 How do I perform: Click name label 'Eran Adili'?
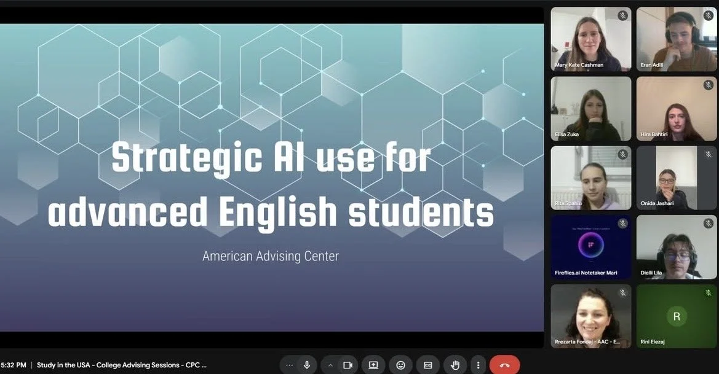651,65
